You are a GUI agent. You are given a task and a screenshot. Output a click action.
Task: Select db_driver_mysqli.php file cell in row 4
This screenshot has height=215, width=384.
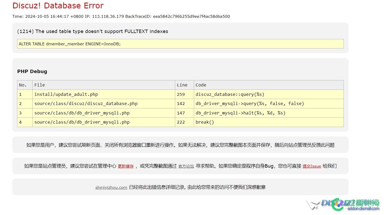104,122
